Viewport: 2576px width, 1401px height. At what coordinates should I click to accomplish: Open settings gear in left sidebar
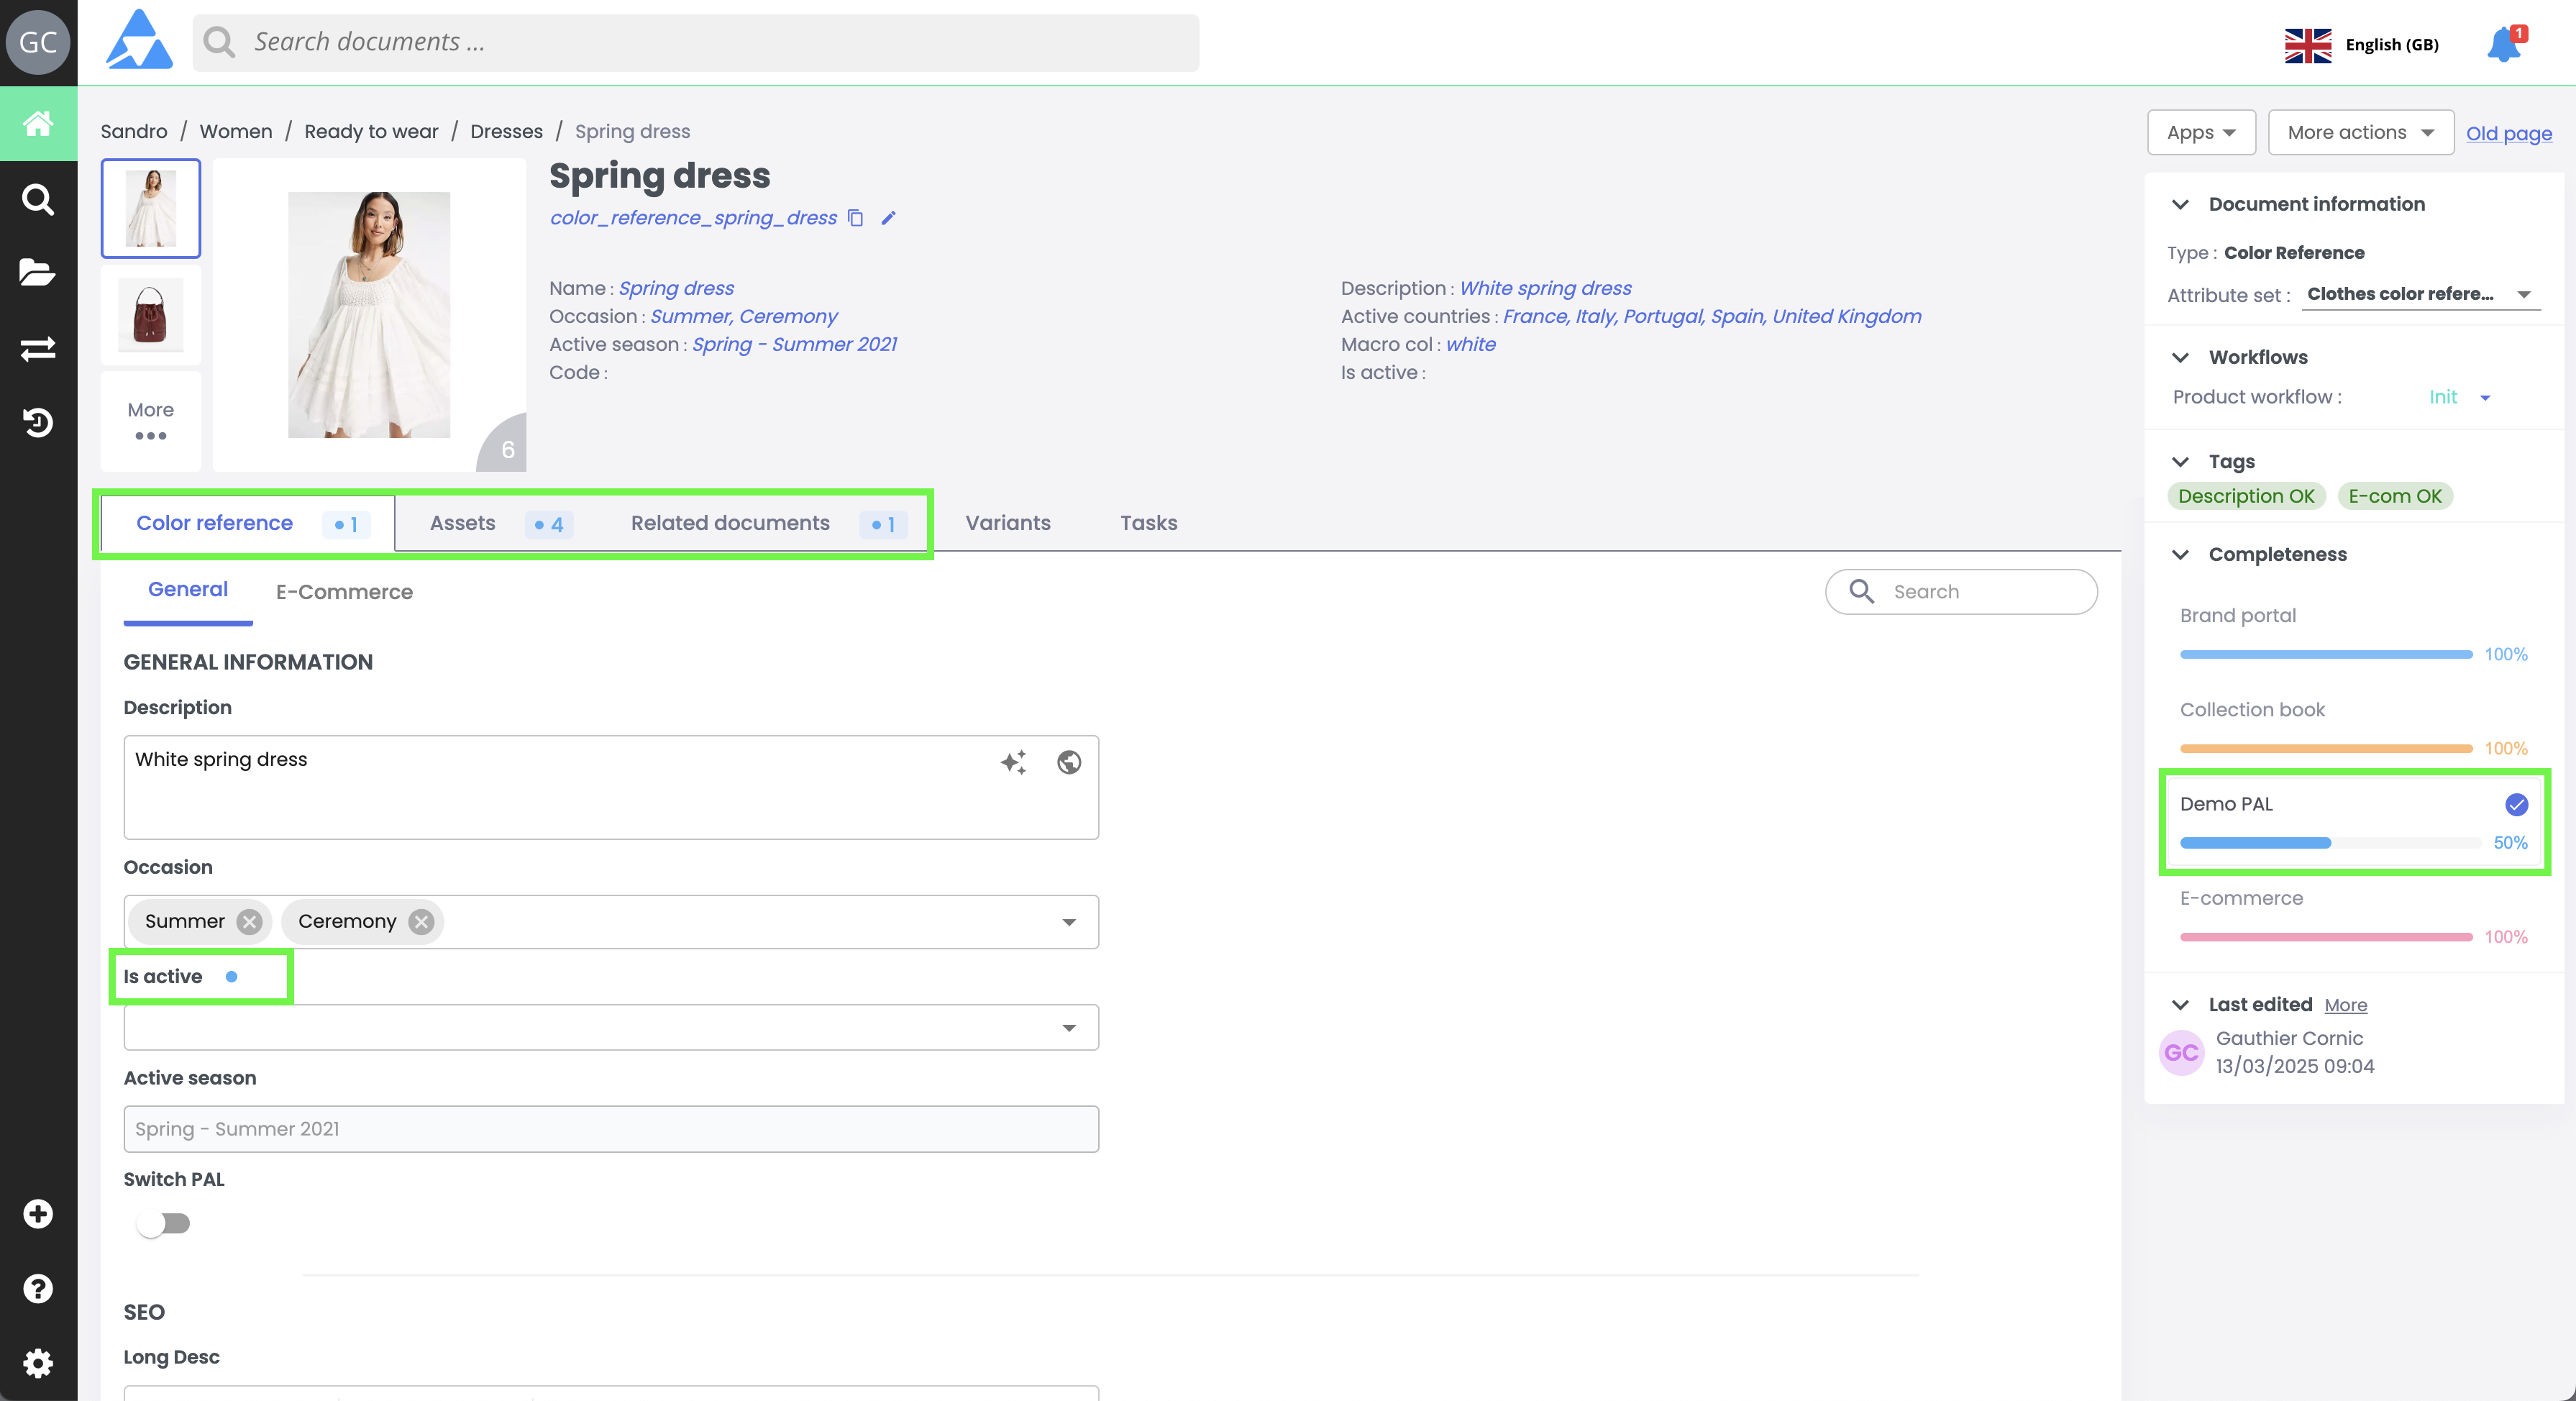tap(38, 1362)
